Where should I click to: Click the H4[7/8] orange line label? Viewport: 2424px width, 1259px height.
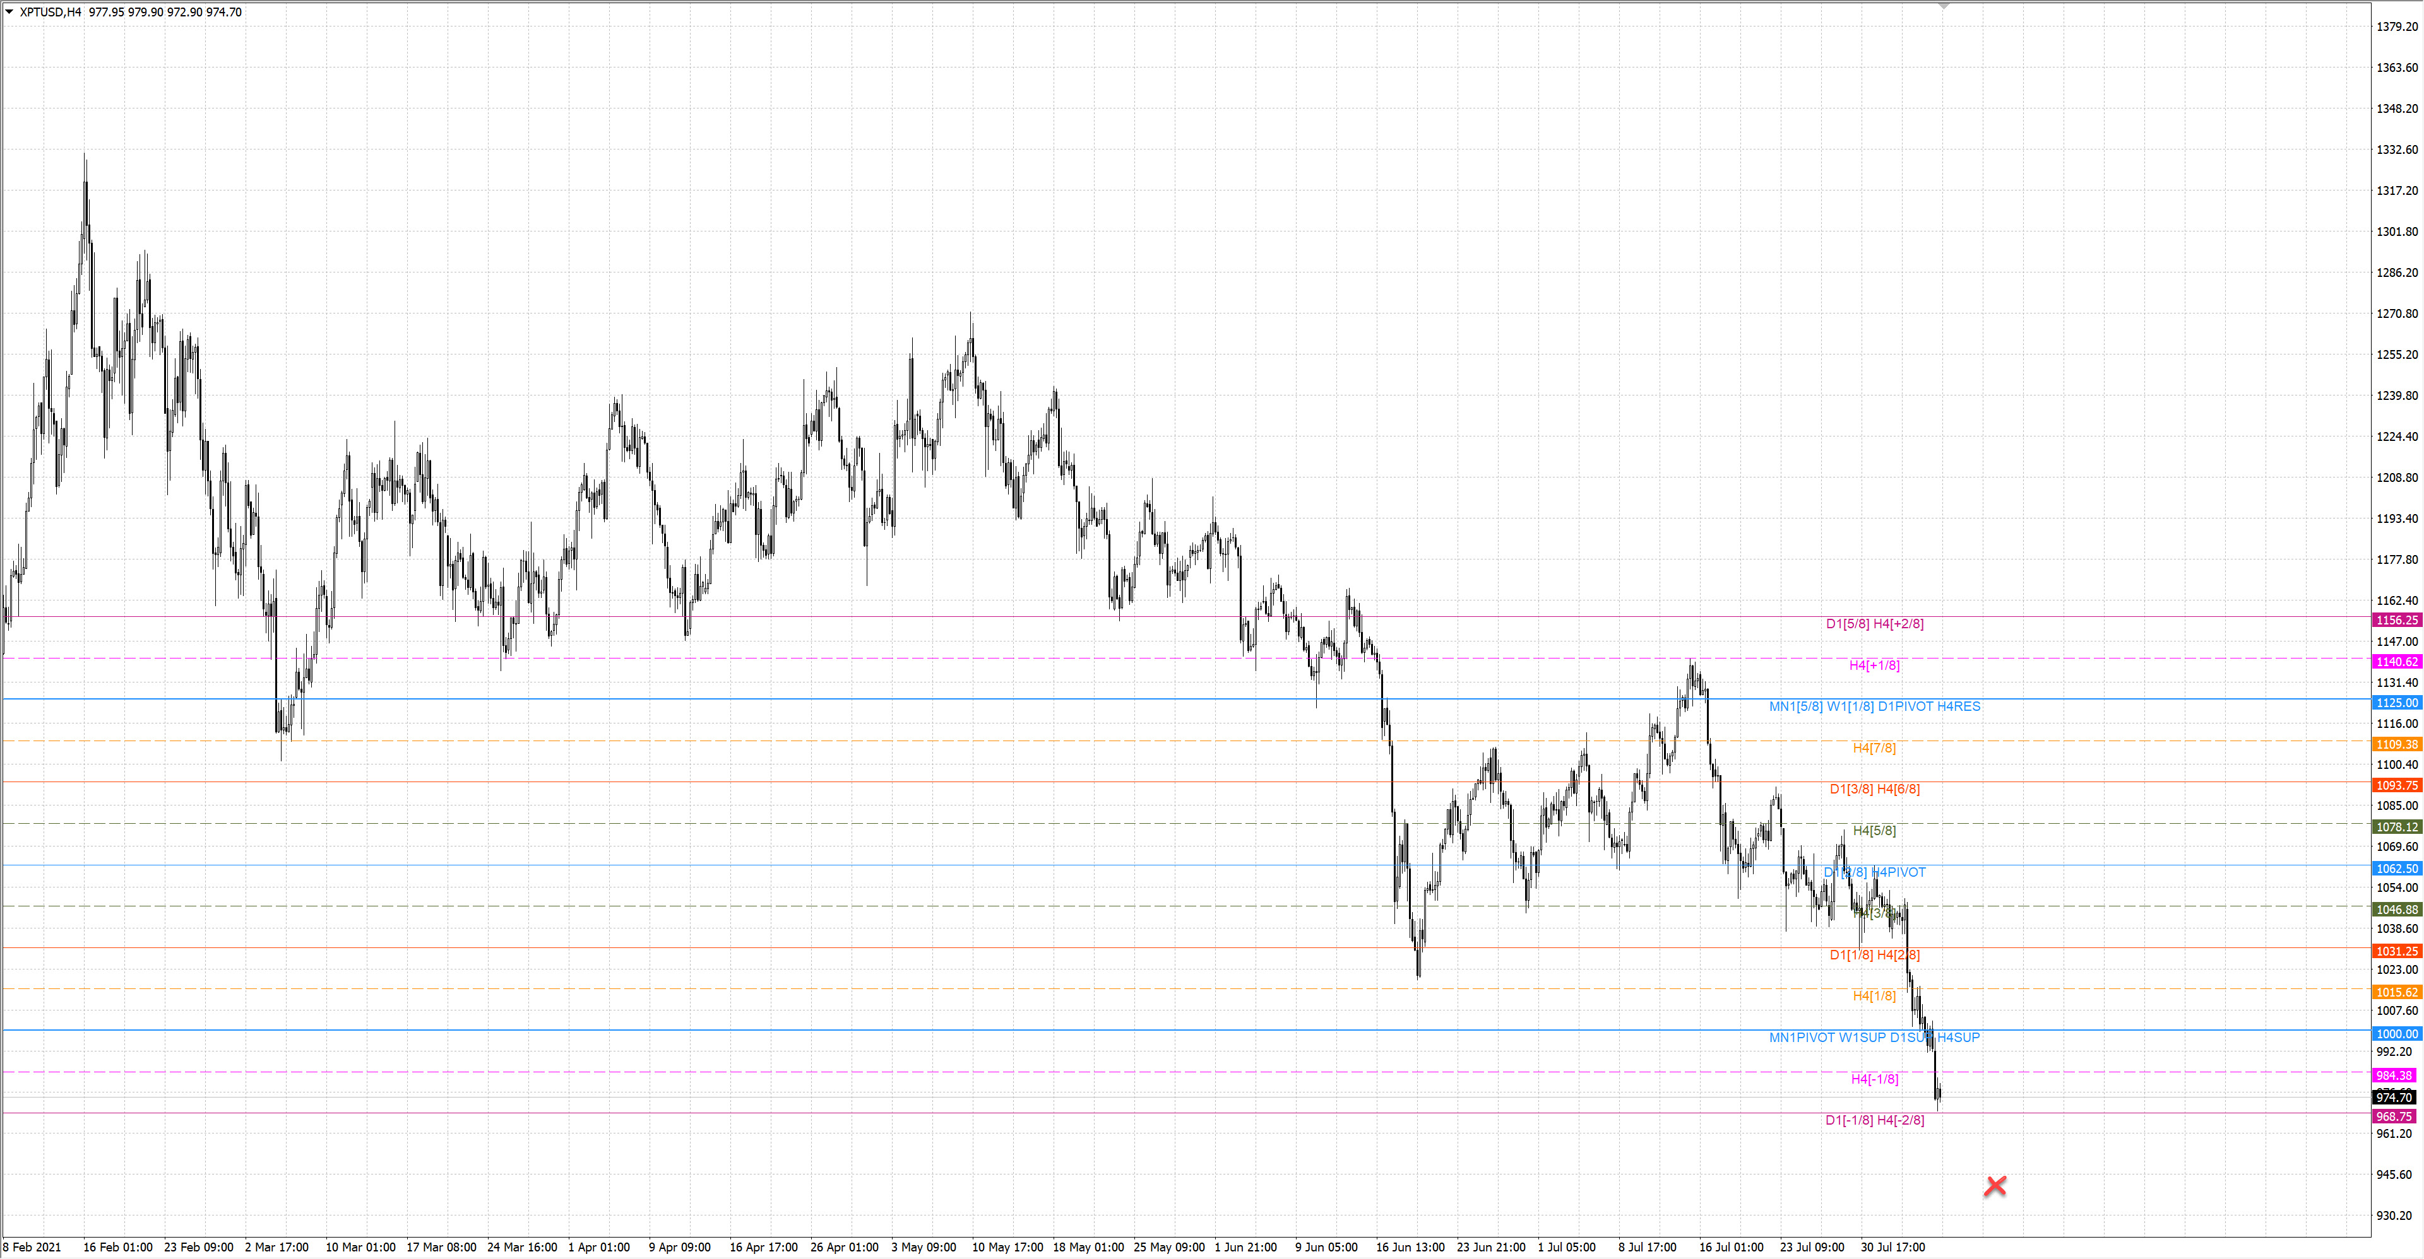(1874, 747)
